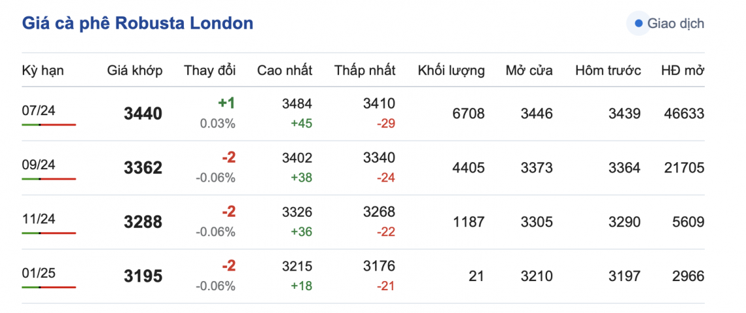Viewport: 746px width, 313px height.
Task: Select the 01/25 contract term
Action: pos(38,273)
